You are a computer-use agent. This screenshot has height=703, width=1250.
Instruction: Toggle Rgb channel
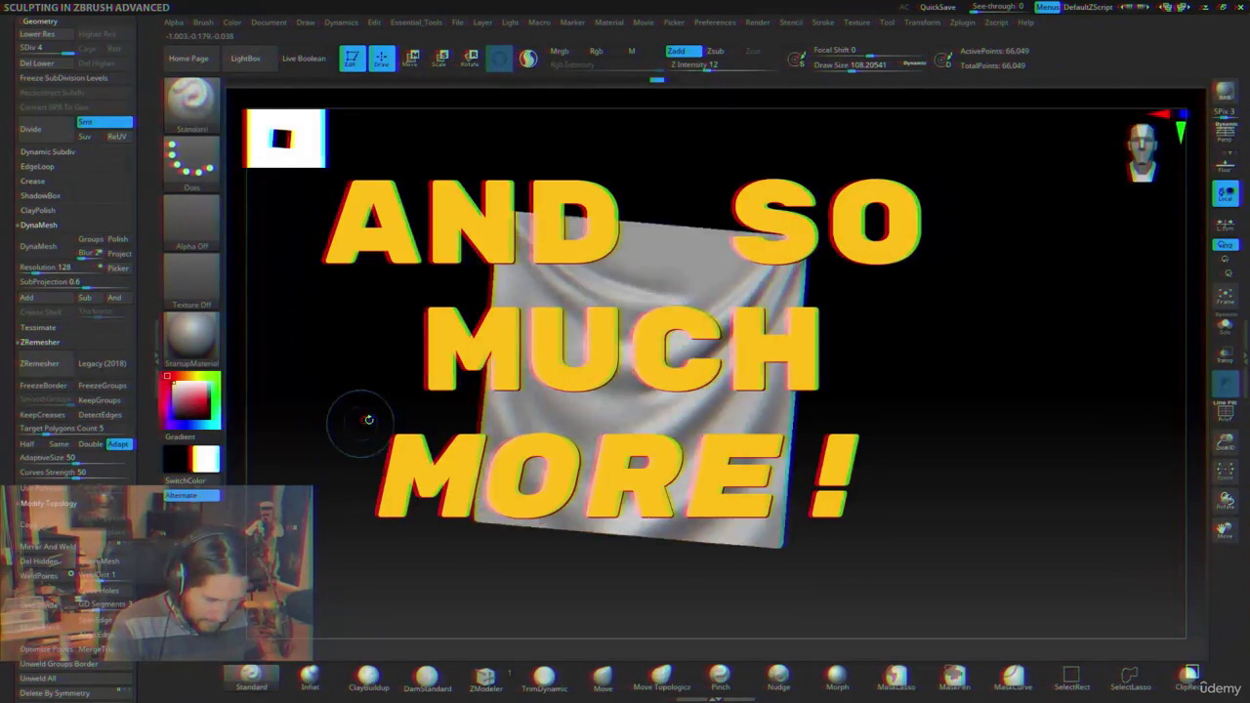(x=596, y=51)
